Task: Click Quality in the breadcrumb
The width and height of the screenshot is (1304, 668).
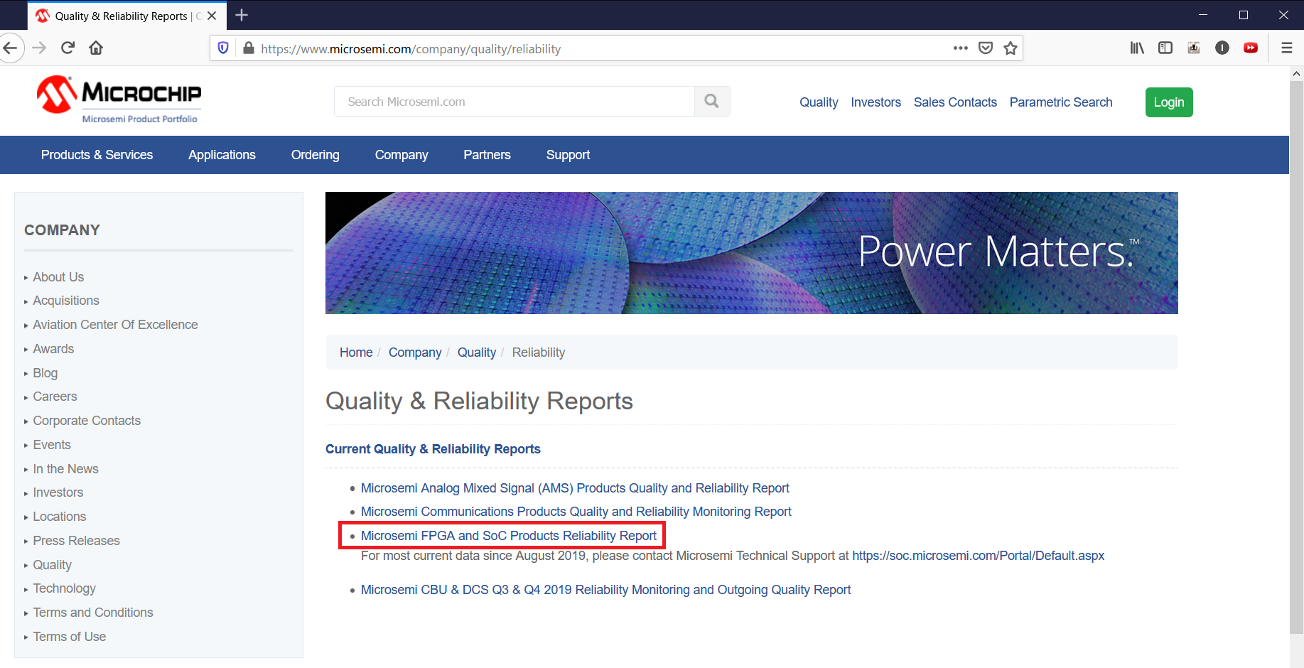Action: coord(477,352)
